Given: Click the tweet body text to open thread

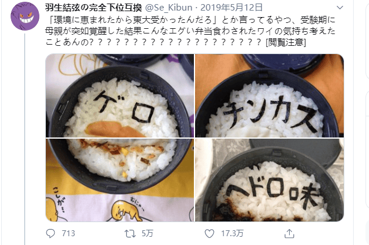Looking at the screenshot, I should point(190,31).
